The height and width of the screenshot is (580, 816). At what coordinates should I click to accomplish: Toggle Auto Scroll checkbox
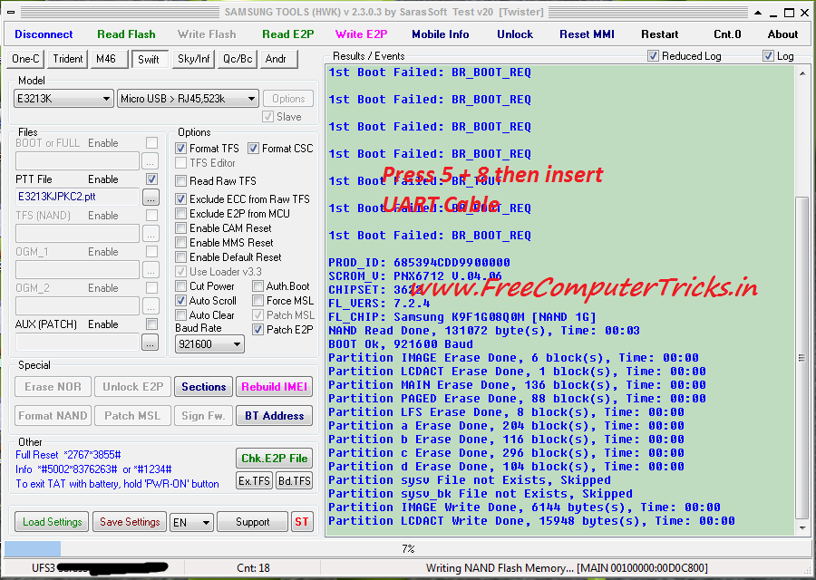(180, 301)
